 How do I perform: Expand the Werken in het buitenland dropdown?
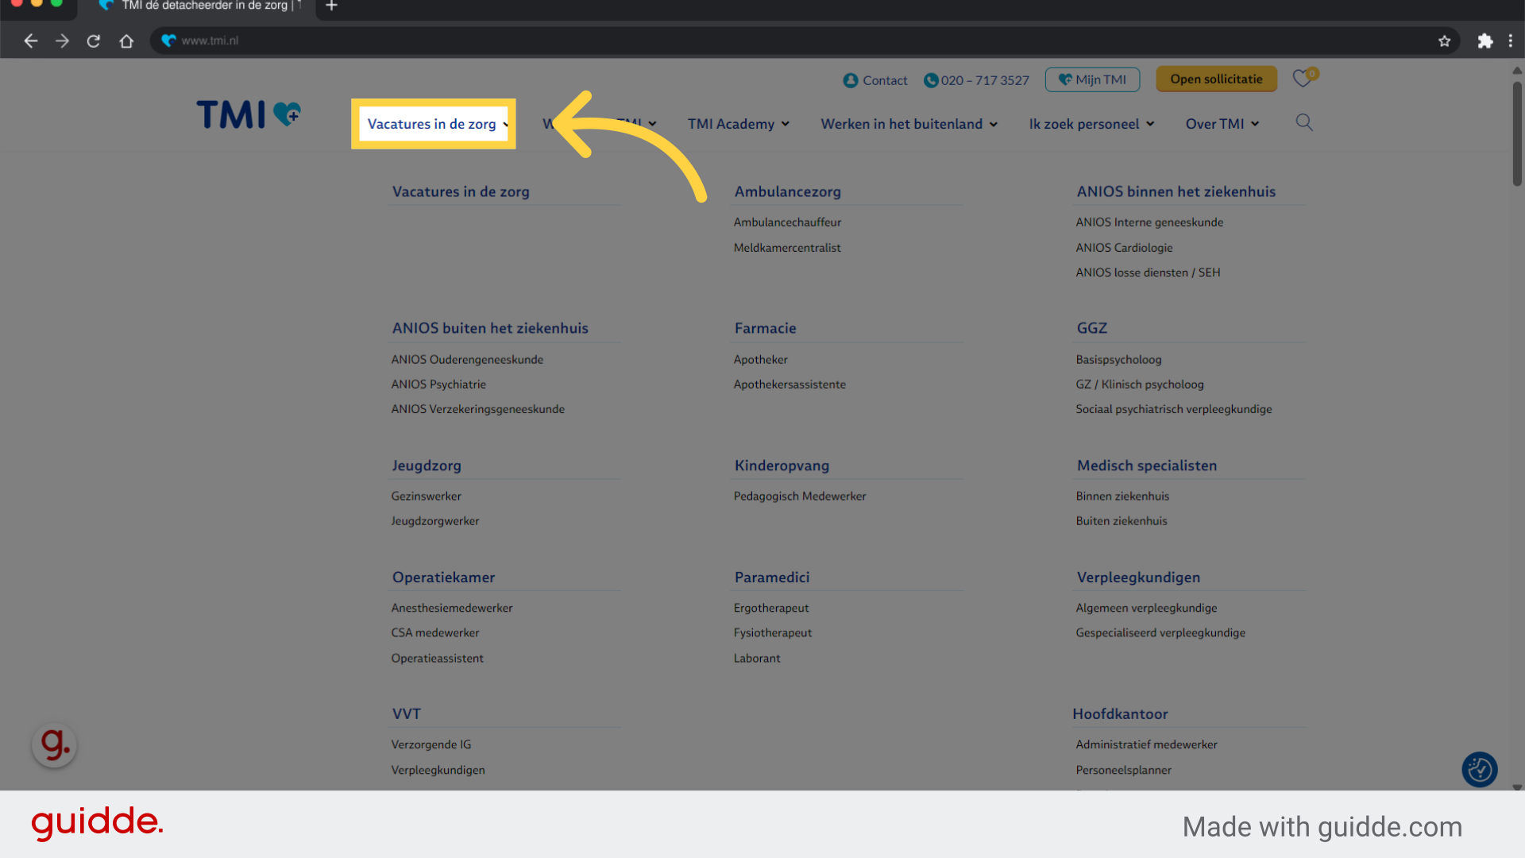click(x=909, y=124)
